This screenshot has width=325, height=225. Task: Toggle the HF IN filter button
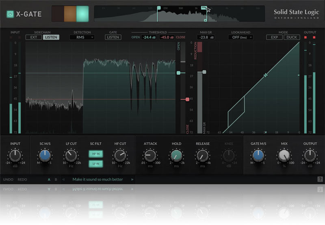pos(96,154)
